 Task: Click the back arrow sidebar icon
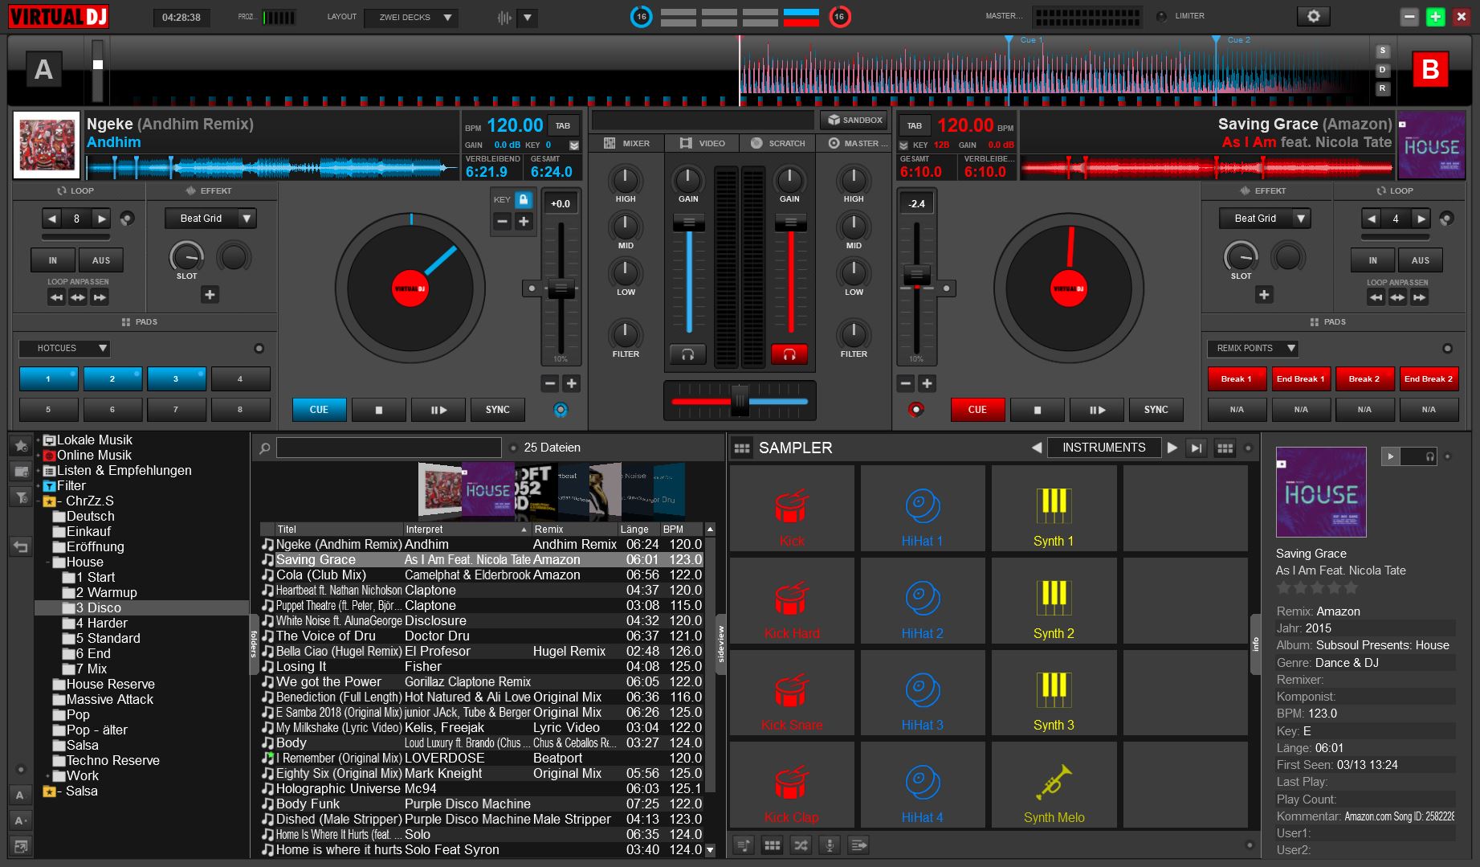[x=21, y=547]
